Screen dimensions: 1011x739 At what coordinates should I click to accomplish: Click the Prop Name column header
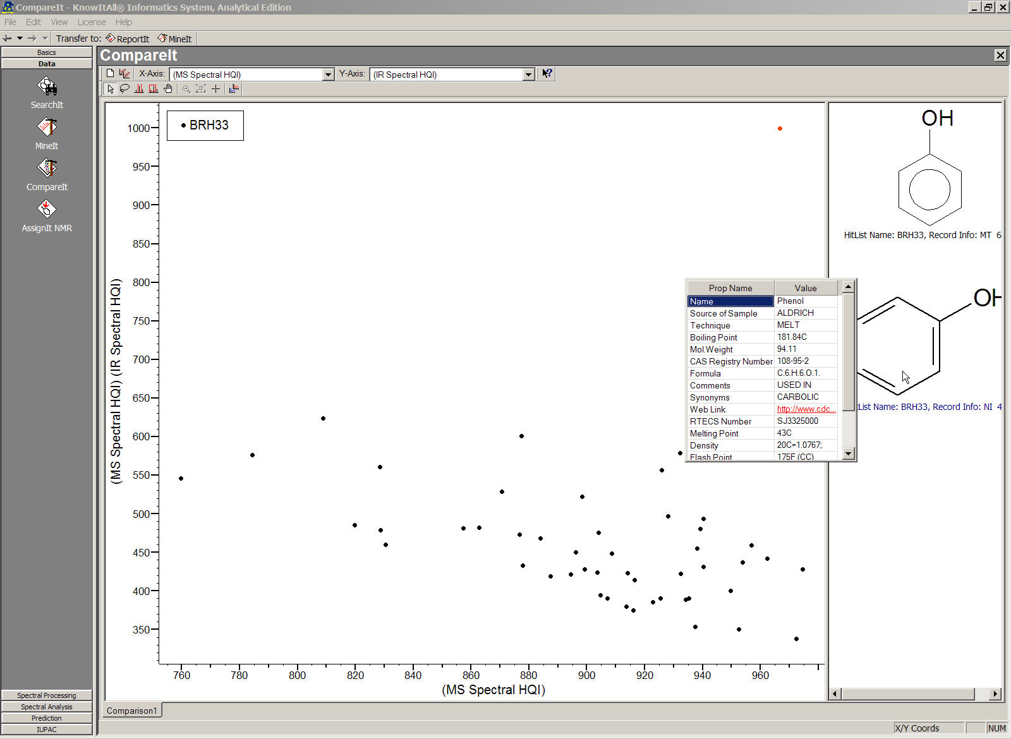point(730,288)
